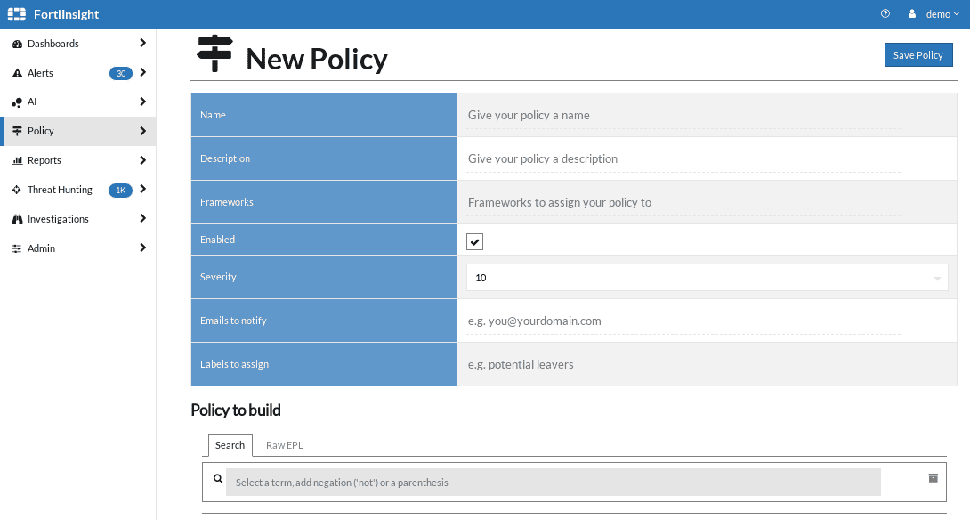The width and height of the screenshot is (970, 520).
Task: Click the Investigations binoculars icon
Action: [17, 219]
